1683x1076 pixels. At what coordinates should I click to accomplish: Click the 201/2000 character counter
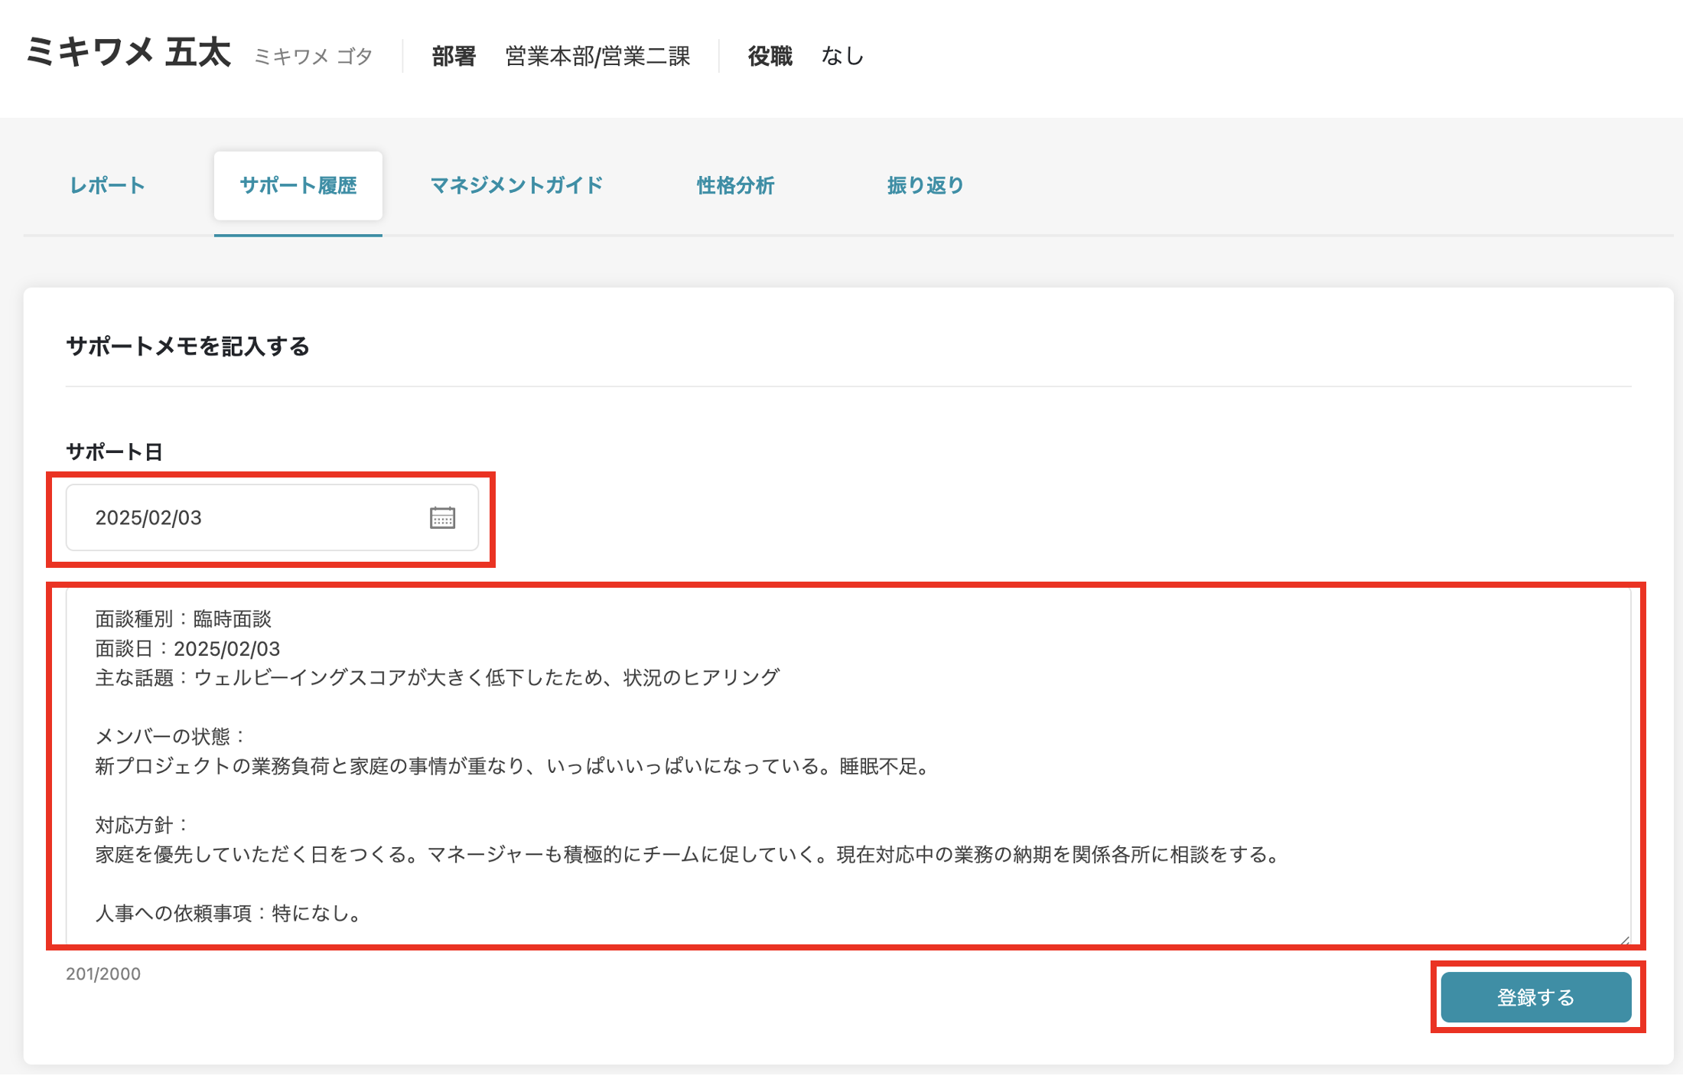point(103,974)
